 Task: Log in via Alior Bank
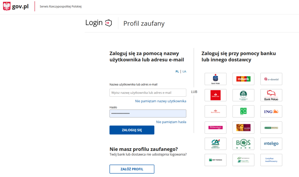click(243, 128)
